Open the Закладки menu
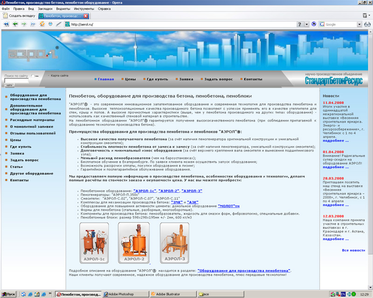Viewport: 373px width, 298px height. tap(45, 9)
